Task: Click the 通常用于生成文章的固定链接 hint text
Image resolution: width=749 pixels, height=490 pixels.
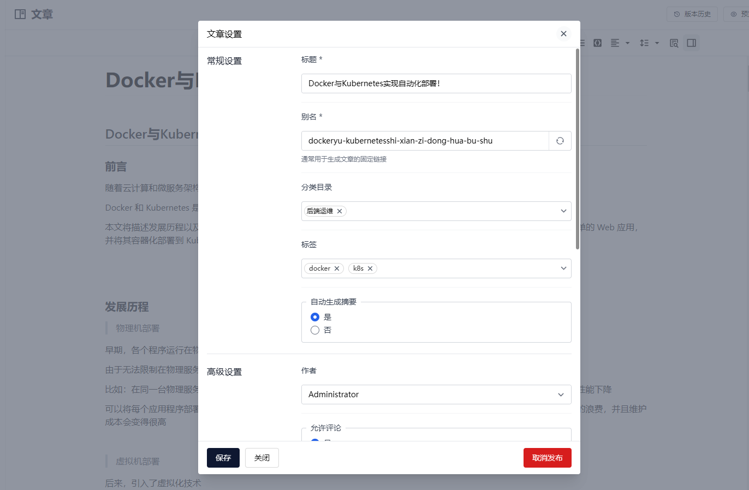Action: (344, 159)
